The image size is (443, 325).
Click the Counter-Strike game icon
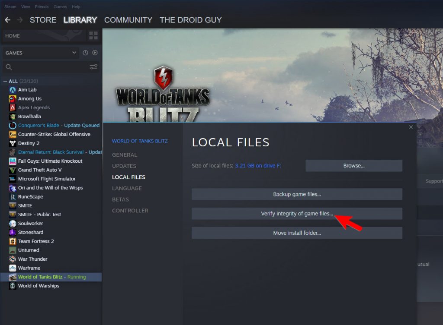click(x=13, y=135)
